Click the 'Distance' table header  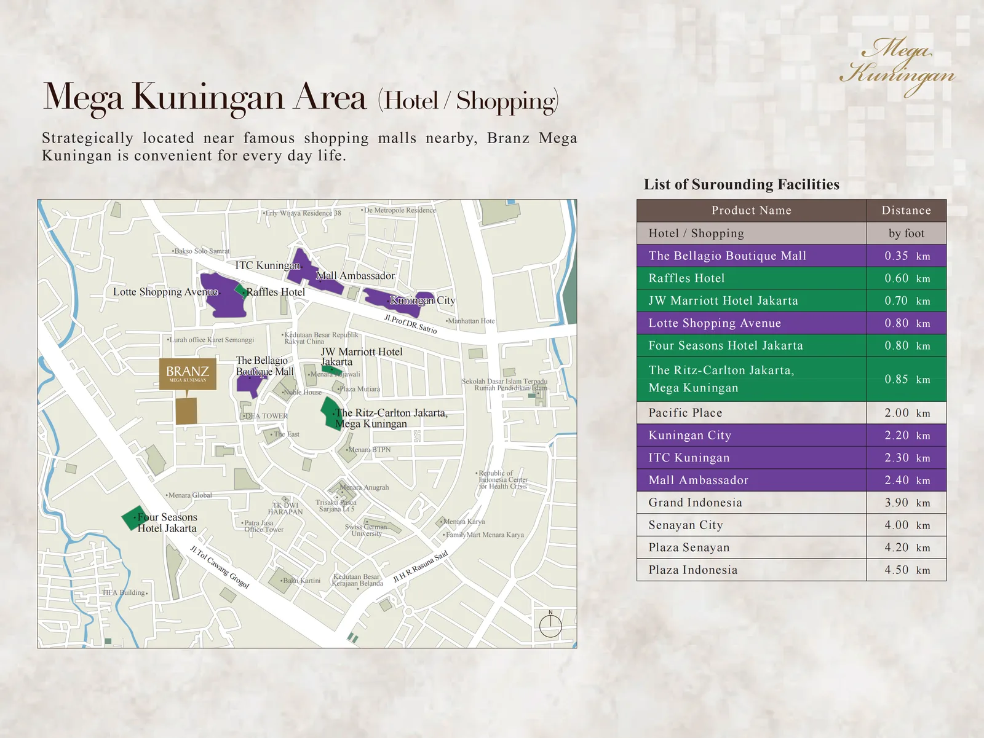pyautogui.click(x=907, y=210)
